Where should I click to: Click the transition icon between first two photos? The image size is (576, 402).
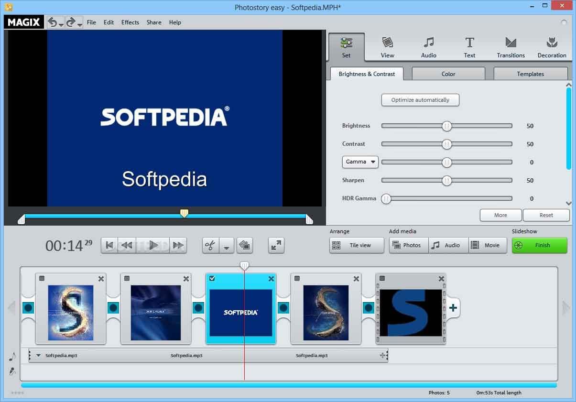[113, 308]
